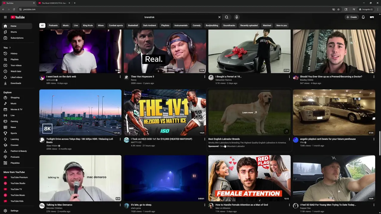The image size is (381, 214).
Task: Open options for Talking to Mac Demarco
Action: (120, 205)
